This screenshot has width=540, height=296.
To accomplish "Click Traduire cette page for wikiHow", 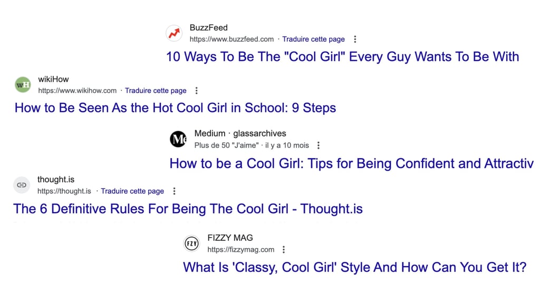I will click(156, 91).
